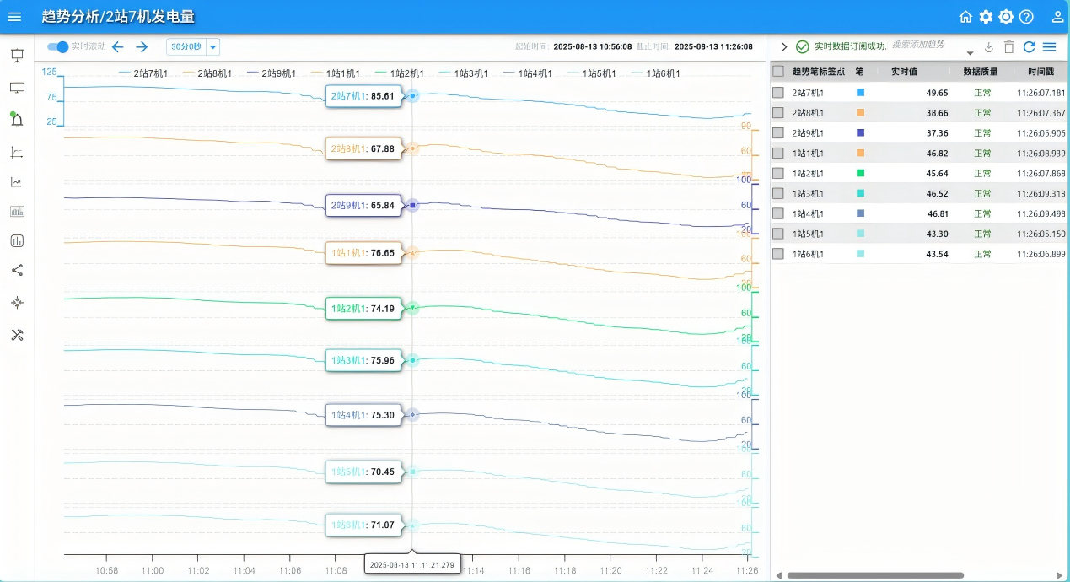Screen dimensions: 1070x582
Task: Click the back arrow to scroll earlier
Action: pos(118,47)
